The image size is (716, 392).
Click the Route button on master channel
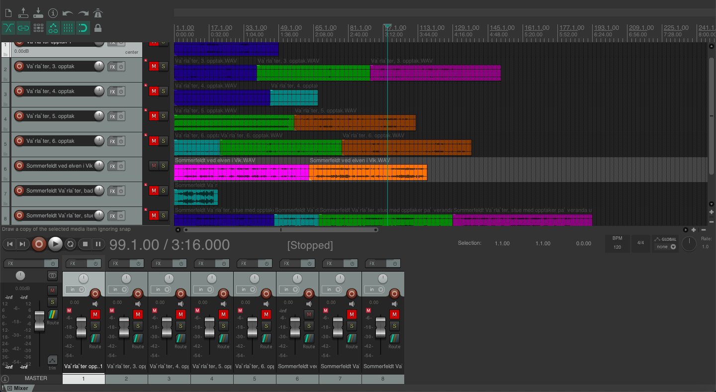pos(53,317)
